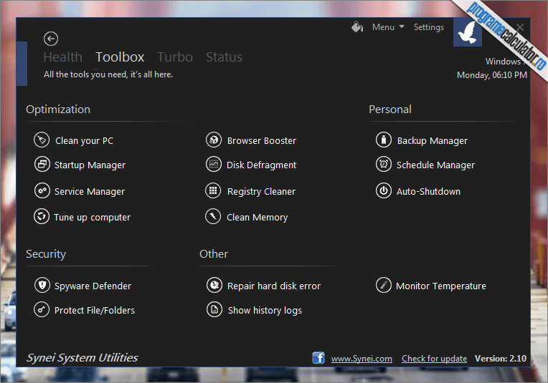Click the Registry Cleaner grid icon
Viewport: 548px width, 383px height.
[213, 191]
